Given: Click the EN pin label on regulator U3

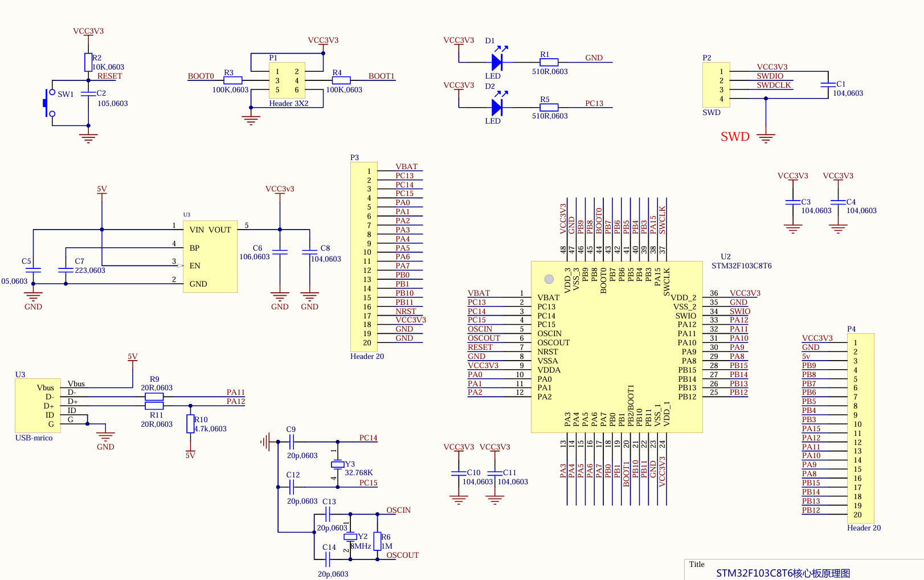Looking at the screenshot, I should pyautogui.click(x=195, y=266).
